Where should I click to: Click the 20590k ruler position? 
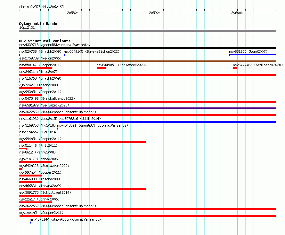click(155, 13)
